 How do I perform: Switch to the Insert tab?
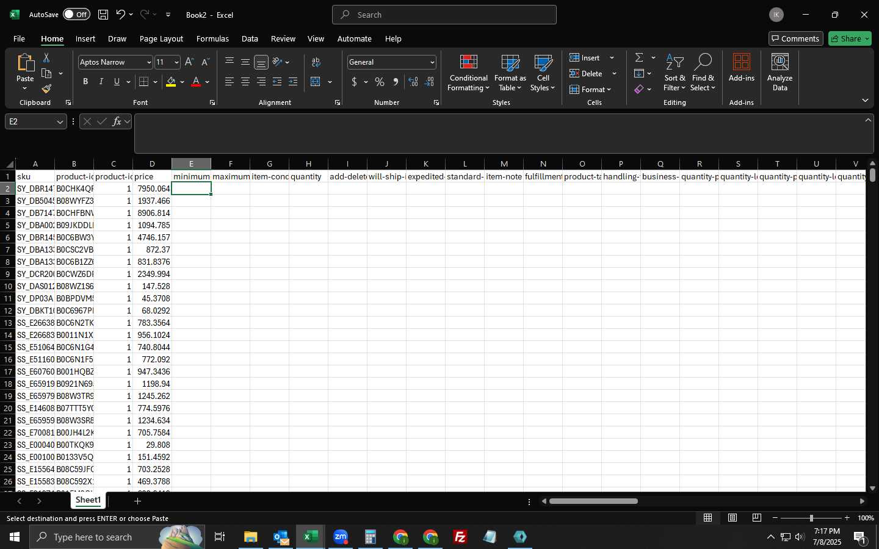coord(85,38)
